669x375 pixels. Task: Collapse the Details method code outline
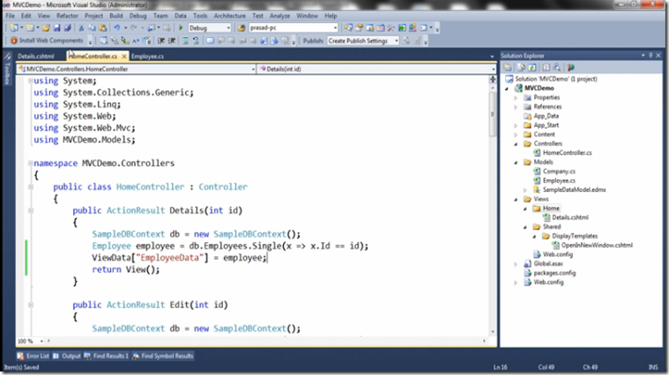coord(30,210)
